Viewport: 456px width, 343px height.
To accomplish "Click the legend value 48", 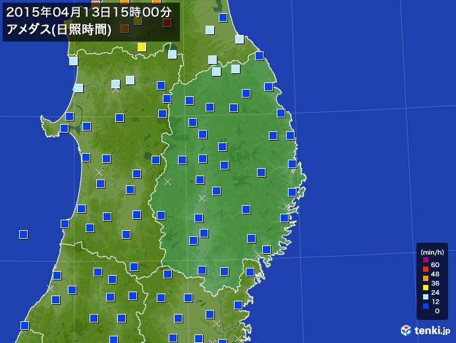I will tap(435, 274).
